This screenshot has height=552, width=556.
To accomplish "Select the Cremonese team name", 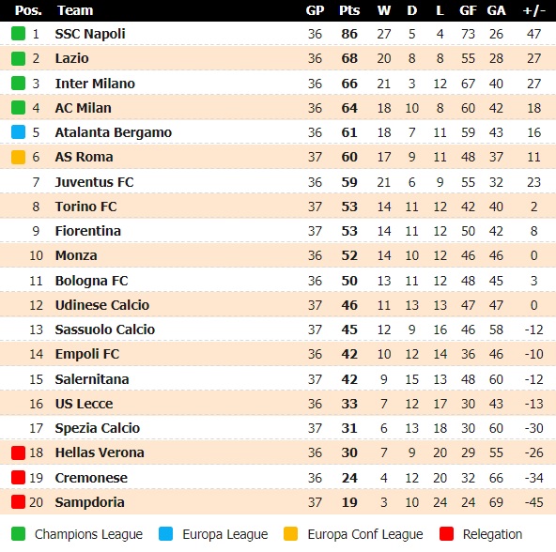I will (x=91, y=478).
